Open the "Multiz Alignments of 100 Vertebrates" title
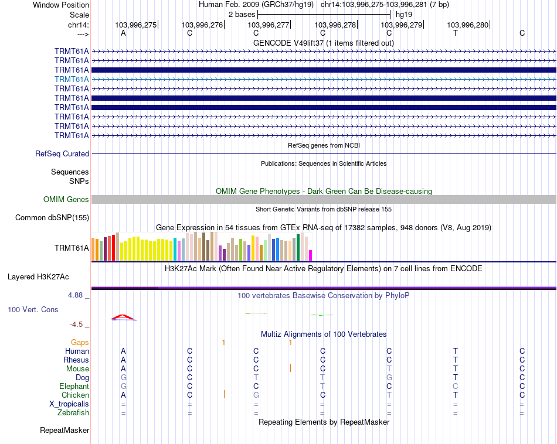This screenshot has height=444, width=557. point(324,334)
